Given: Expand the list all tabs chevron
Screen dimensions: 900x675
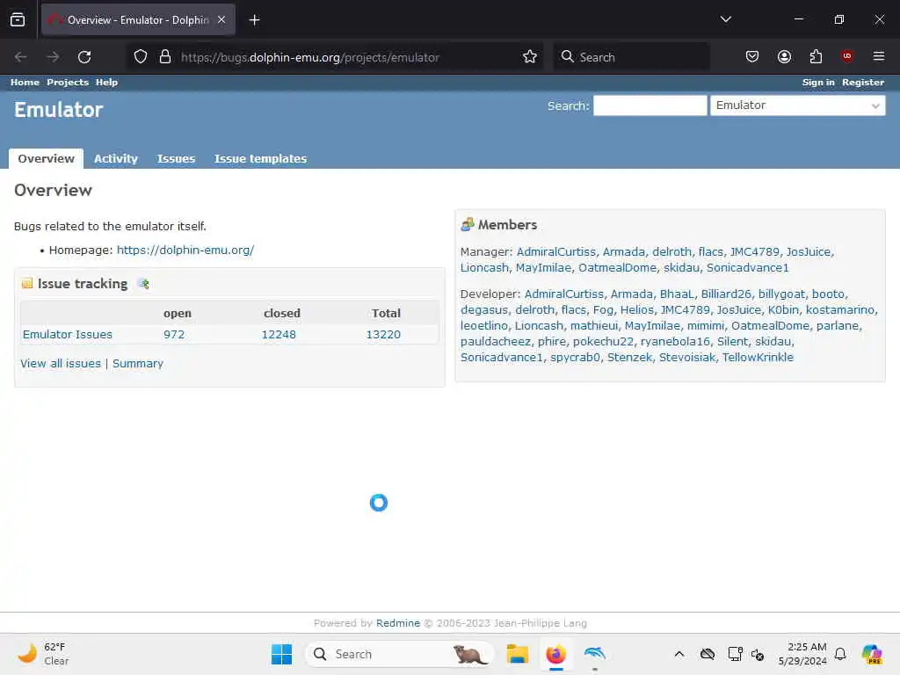Looking at the screenshot, I should point(725,19).
